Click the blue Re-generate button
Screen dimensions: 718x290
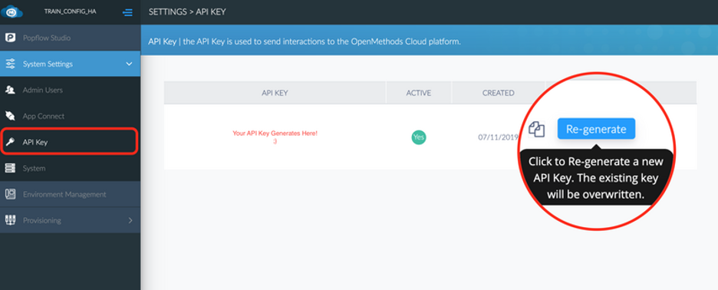click(596, 129)
